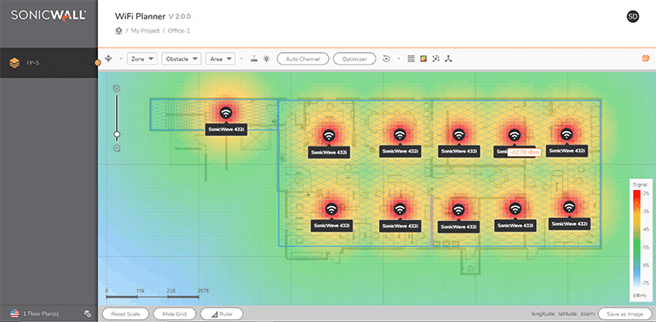The height and width of the screenshot is (322, 656).
Task: Open the home breadcrumb icon
Action: tap(118, 31)
